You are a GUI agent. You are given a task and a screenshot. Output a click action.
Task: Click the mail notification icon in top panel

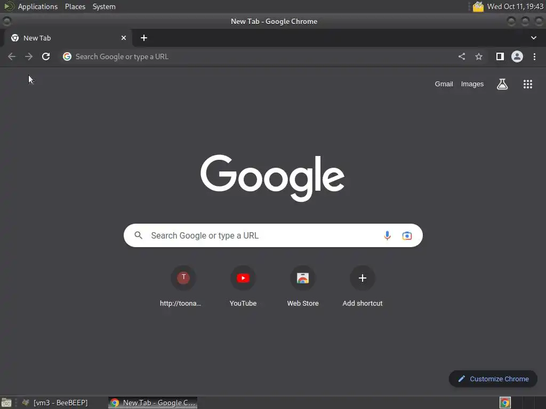(x=478, y=6)
